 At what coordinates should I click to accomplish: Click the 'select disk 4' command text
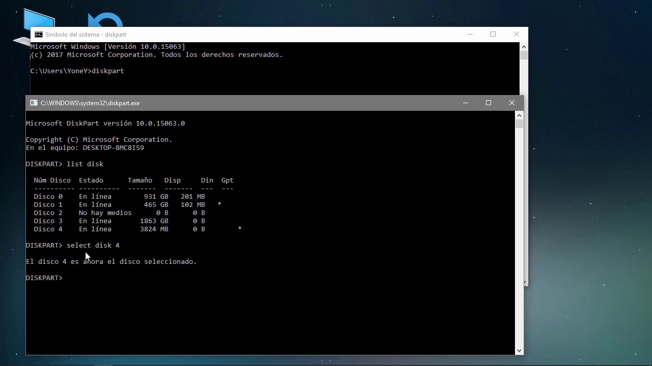pyautogui.click(x=93, y=246)
